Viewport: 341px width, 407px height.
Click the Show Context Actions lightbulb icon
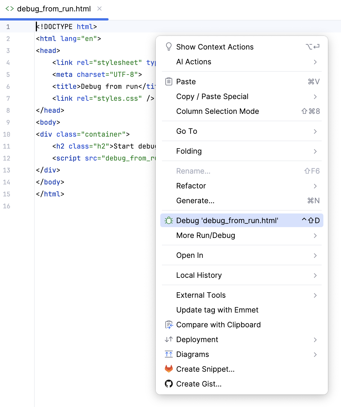click(x=169, y=46)
